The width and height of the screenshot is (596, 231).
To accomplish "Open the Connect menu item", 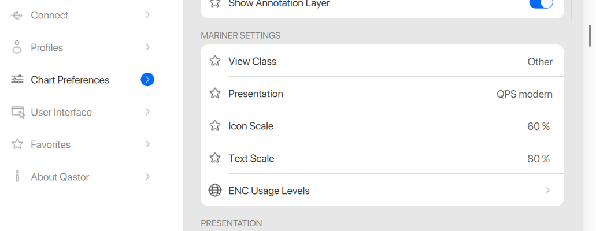I will [x=50, y=15].
